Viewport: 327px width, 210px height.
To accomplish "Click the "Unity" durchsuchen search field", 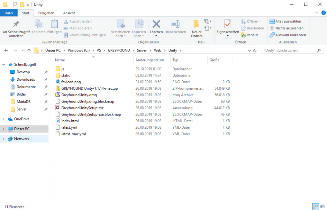I will tap(292, 50).
